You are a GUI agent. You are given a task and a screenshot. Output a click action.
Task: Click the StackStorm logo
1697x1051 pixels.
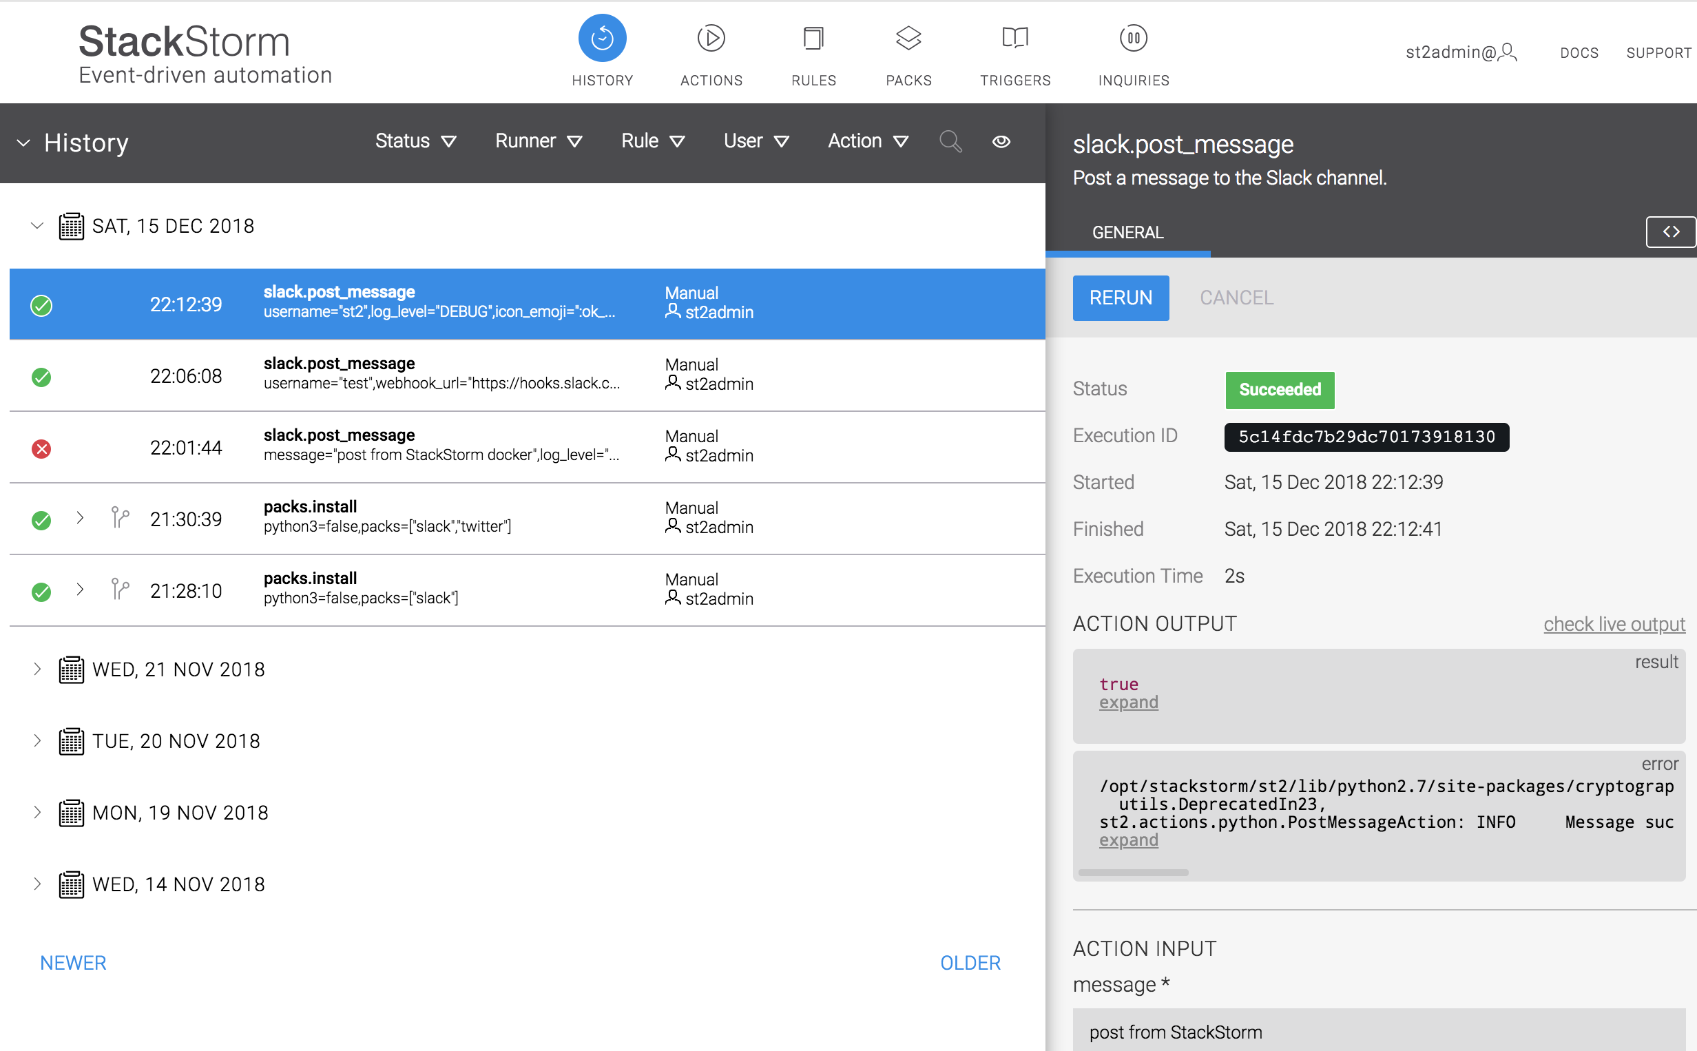[x=205, y=54]
